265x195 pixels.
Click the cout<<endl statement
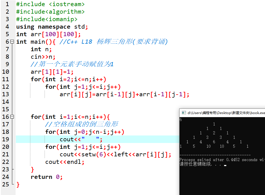click(65, 162)
